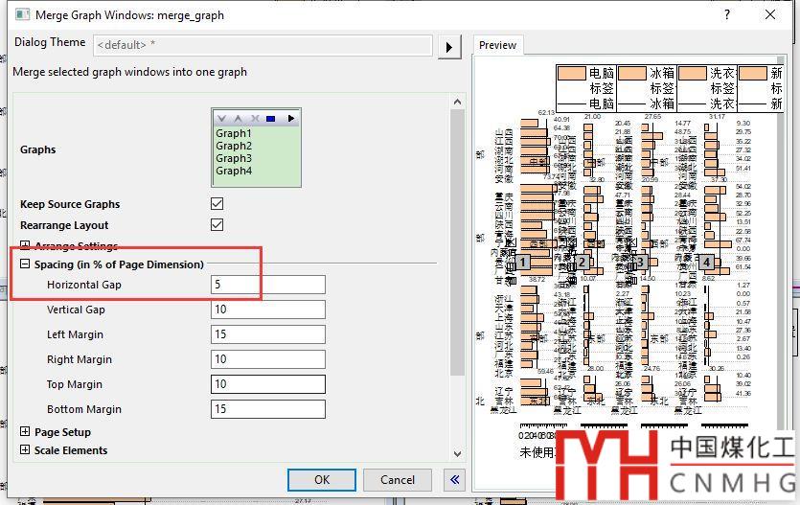The image size is (800, 505).
Task: Click the Horizontal Gap input field
Action: (268, 285)
